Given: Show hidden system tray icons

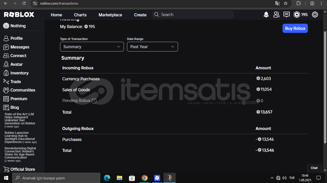Looking at the screenshot, I should pos(272,178).
